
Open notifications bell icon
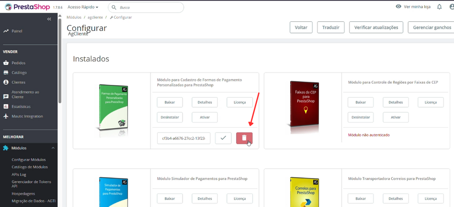point(439,7)
